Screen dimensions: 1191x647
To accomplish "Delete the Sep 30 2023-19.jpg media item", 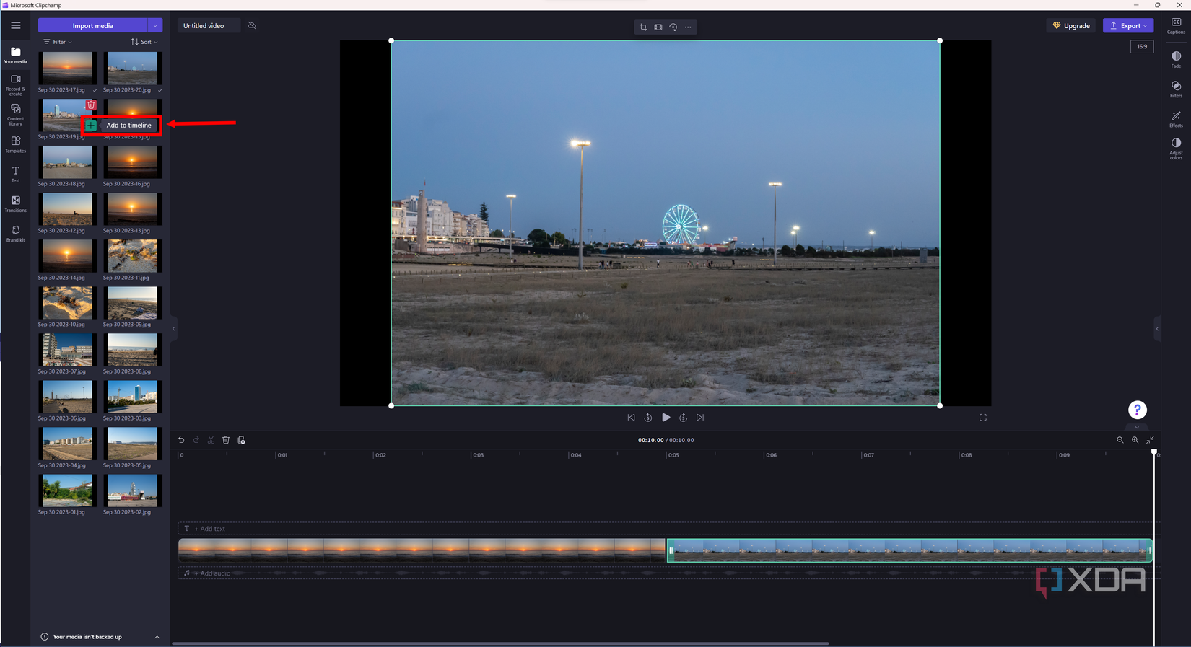I will pos(91,105).
